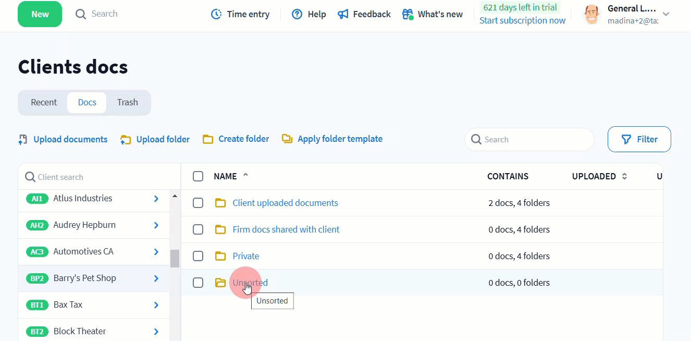Switch to the Recent tab

point(44,102)
